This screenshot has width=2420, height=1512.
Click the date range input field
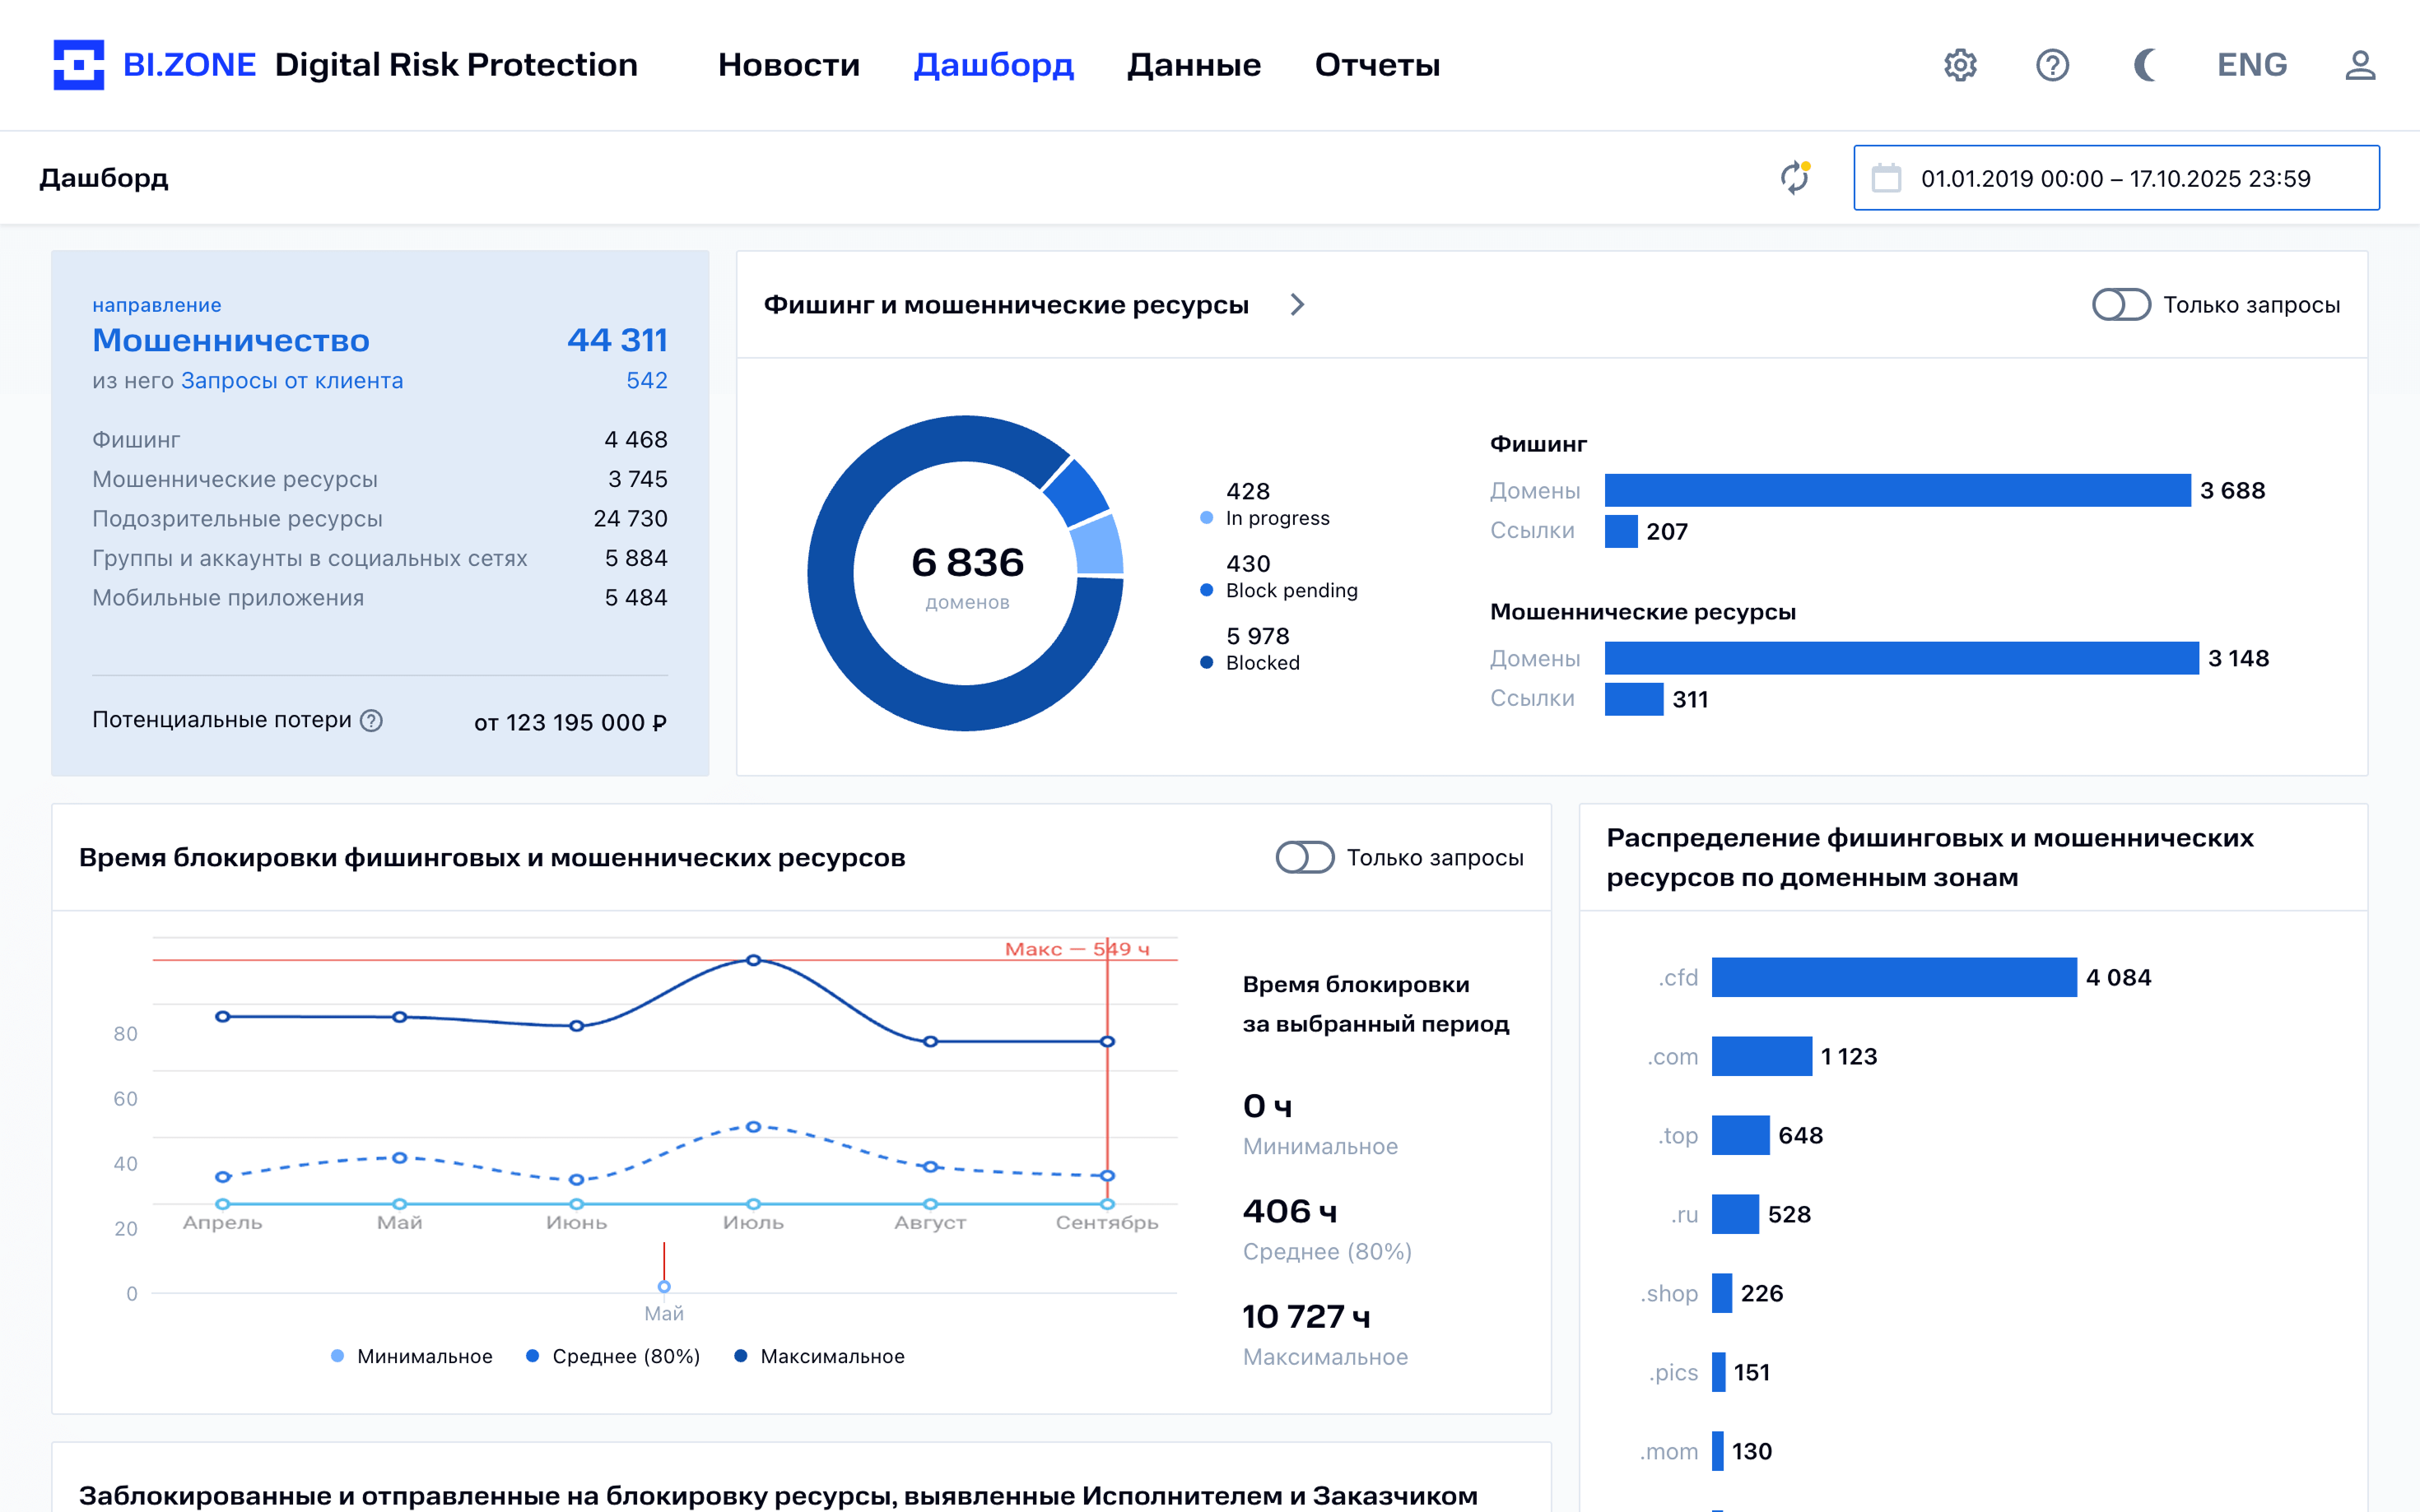point(2116,178)
